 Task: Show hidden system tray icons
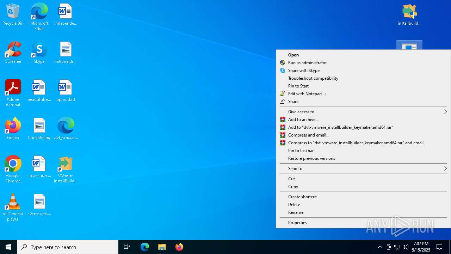pos(380,247)
